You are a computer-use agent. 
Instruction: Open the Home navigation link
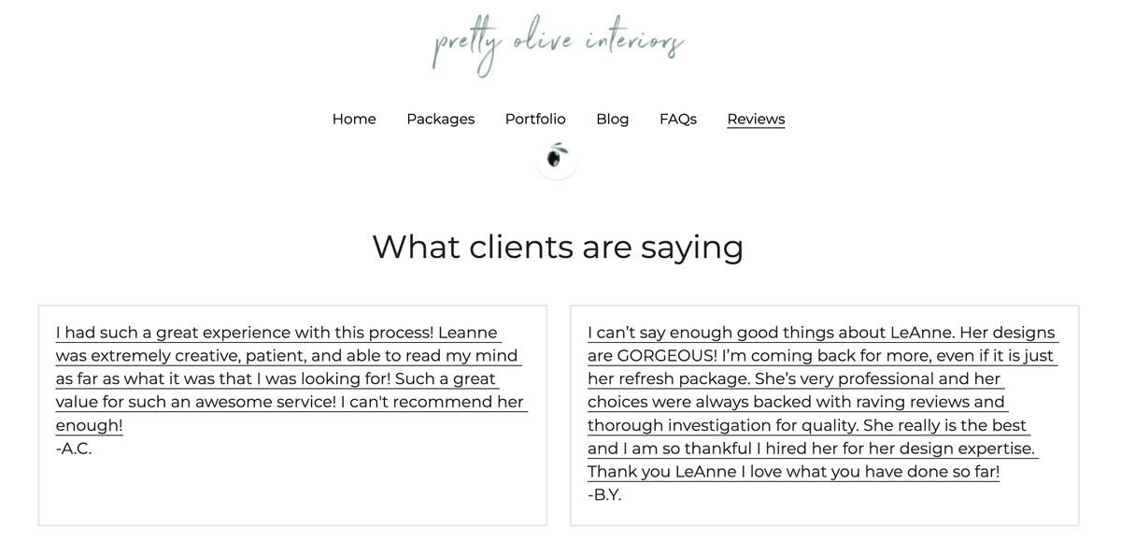353,119
